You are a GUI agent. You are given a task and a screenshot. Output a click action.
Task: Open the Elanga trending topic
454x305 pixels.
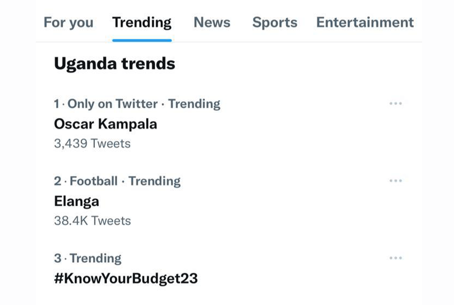(76, 201)
